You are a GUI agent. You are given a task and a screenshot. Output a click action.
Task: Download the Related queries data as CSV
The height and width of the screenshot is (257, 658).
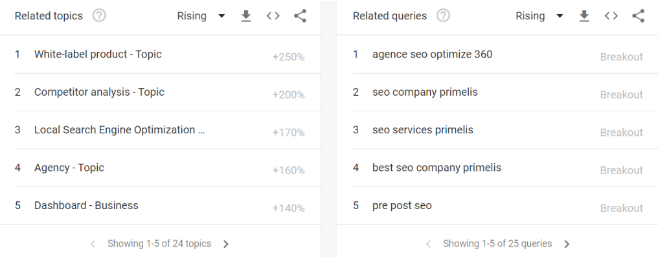tap(584, 16)
